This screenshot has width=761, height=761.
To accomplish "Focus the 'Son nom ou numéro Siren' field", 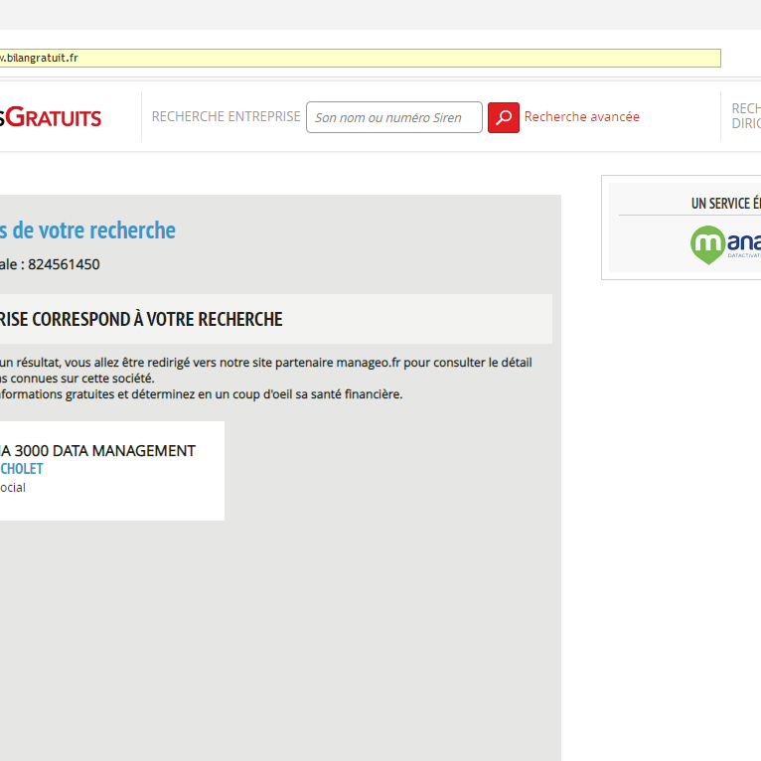I will coord(393,117).
